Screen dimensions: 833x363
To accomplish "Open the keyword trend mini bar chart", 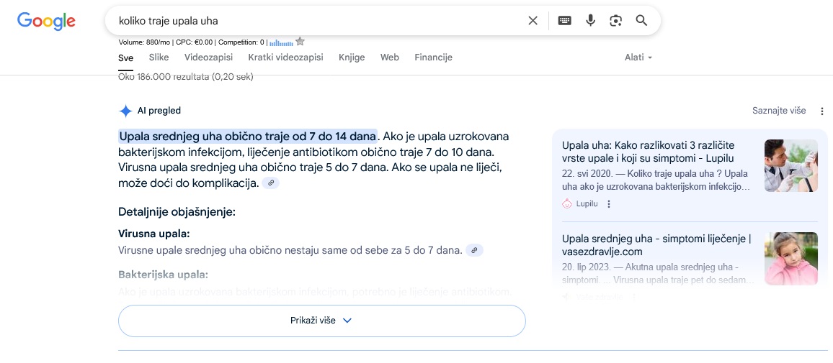I will tap(282, 42).
